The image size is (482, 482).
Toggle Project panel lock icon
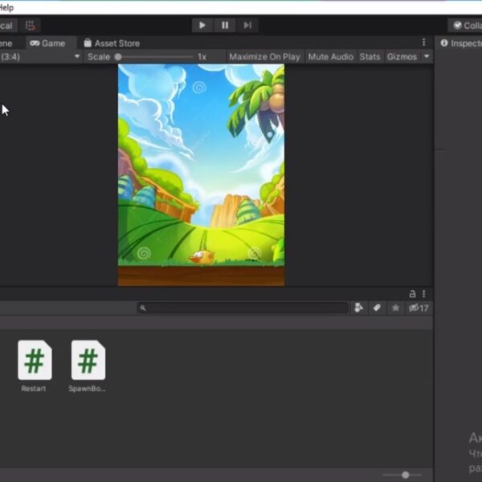(413, 294)
